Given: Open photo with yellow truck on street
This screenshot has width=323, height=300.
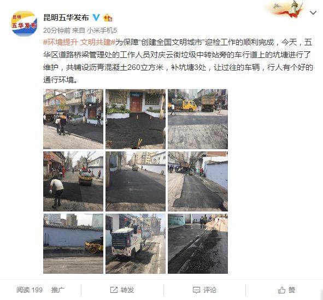Looking at the screenshot, I should click(198, 119).
